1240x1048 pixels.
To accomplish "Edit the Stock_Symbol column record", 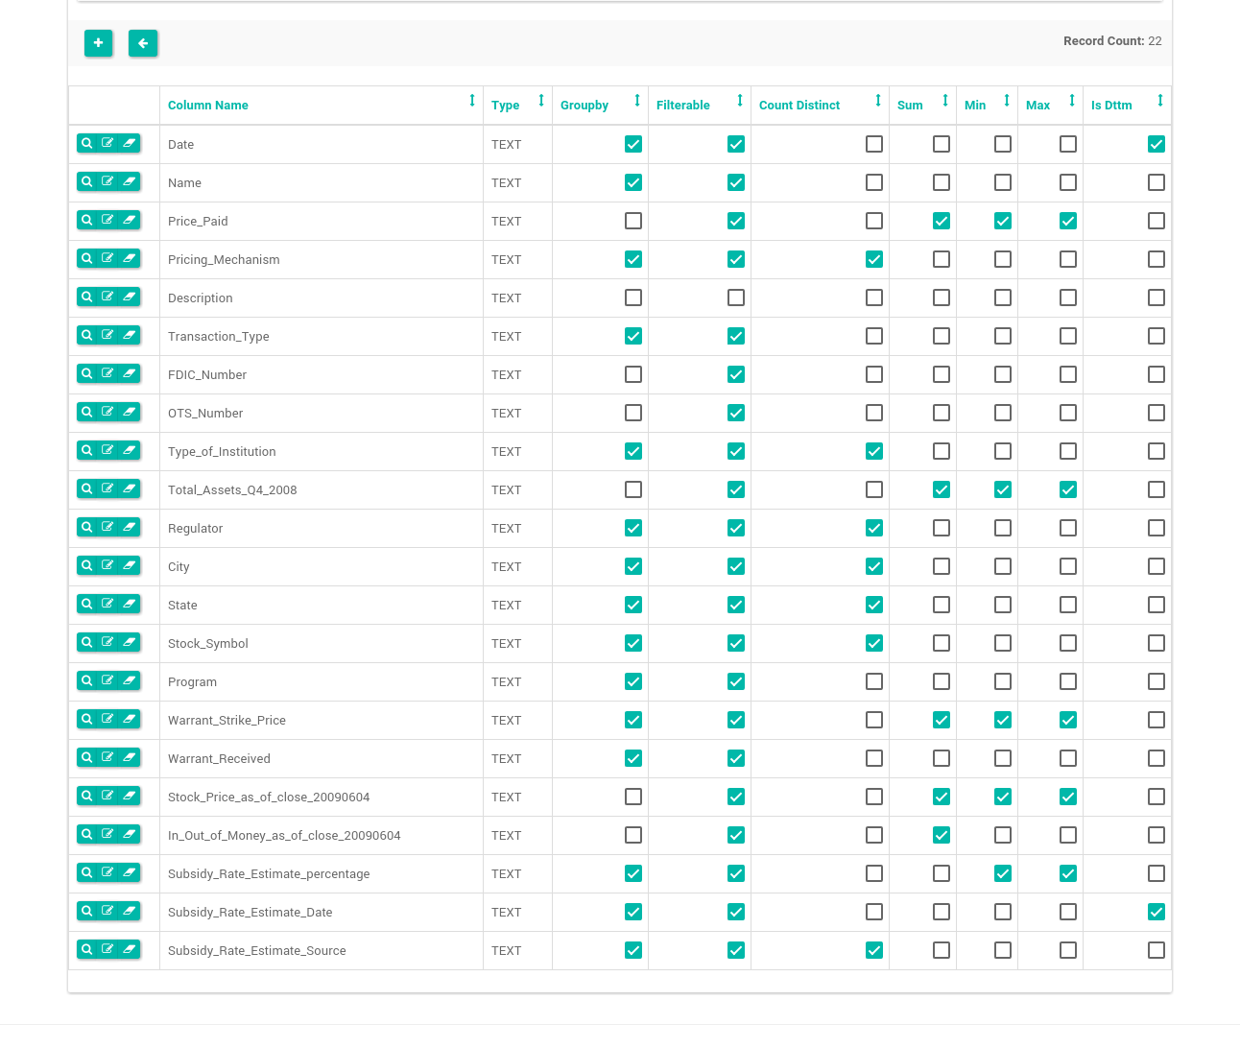I will point(107,642).
